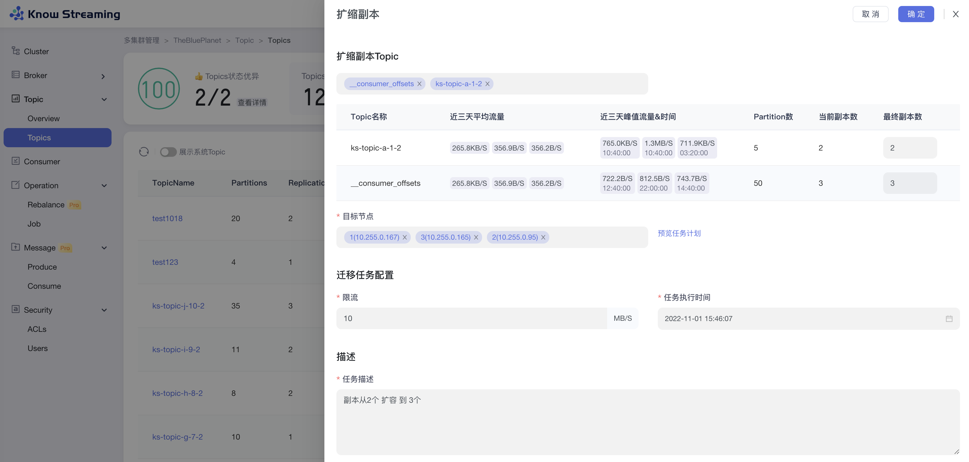This screenshot has width=969, height=462.
Task: Go to the Rebalance menu item
Action: 46,205
